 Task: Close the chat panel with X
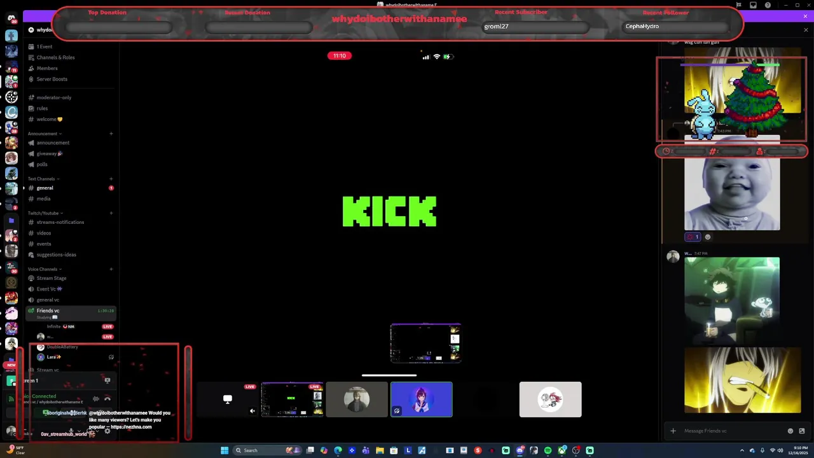[806, 30]
